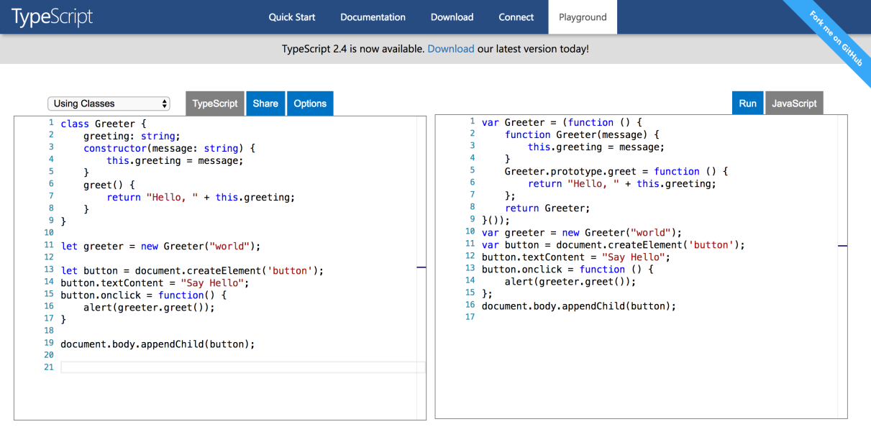Open the Quick Start page
Screen dimensions: 871x437
tap(292, 17)
